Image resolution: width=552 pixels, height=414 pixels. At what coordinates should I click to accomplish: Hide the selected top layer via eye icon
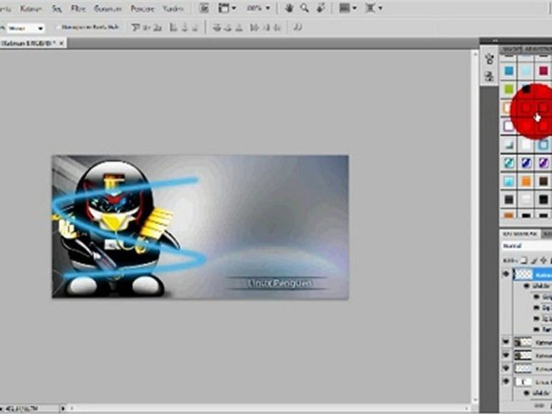506,274
